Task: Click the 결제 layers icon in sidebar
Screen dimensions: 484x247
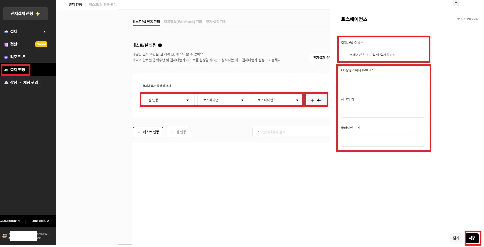Action: [x=6, y=32]
